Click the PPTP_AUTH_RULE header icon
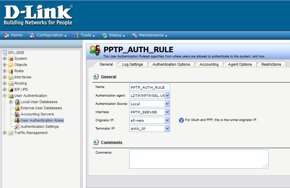Image resolution: width=290 pixels, height=188 pixels. [95, 50]
